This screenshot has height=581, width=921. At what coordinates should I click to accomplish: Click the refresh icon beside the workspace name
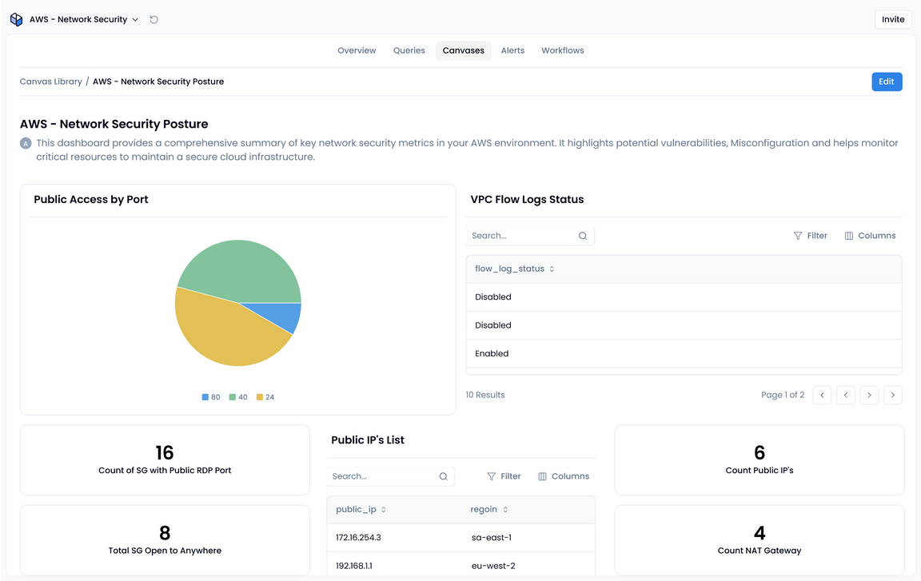[x=153, y=19]
